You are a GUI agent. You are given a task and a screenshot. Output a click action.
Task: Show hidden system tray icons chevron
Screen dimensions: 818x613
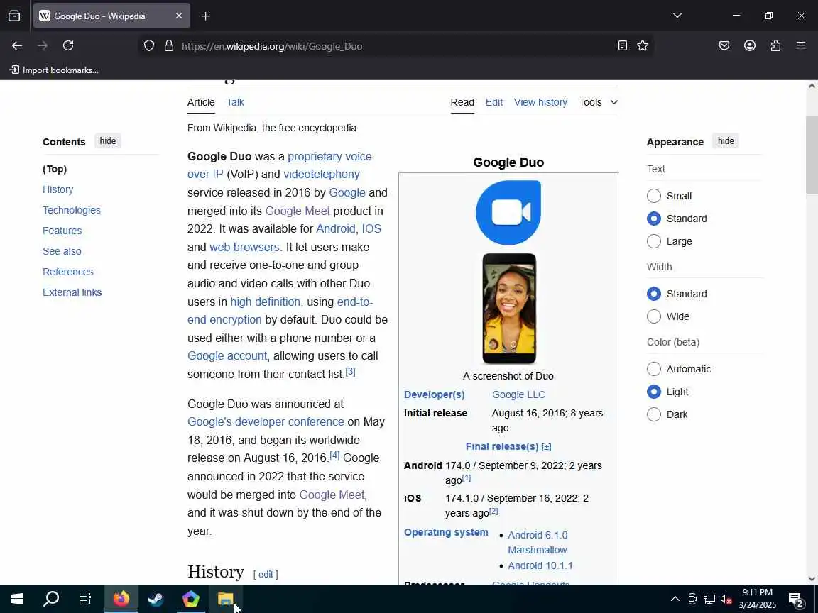[x=675, y=599]
